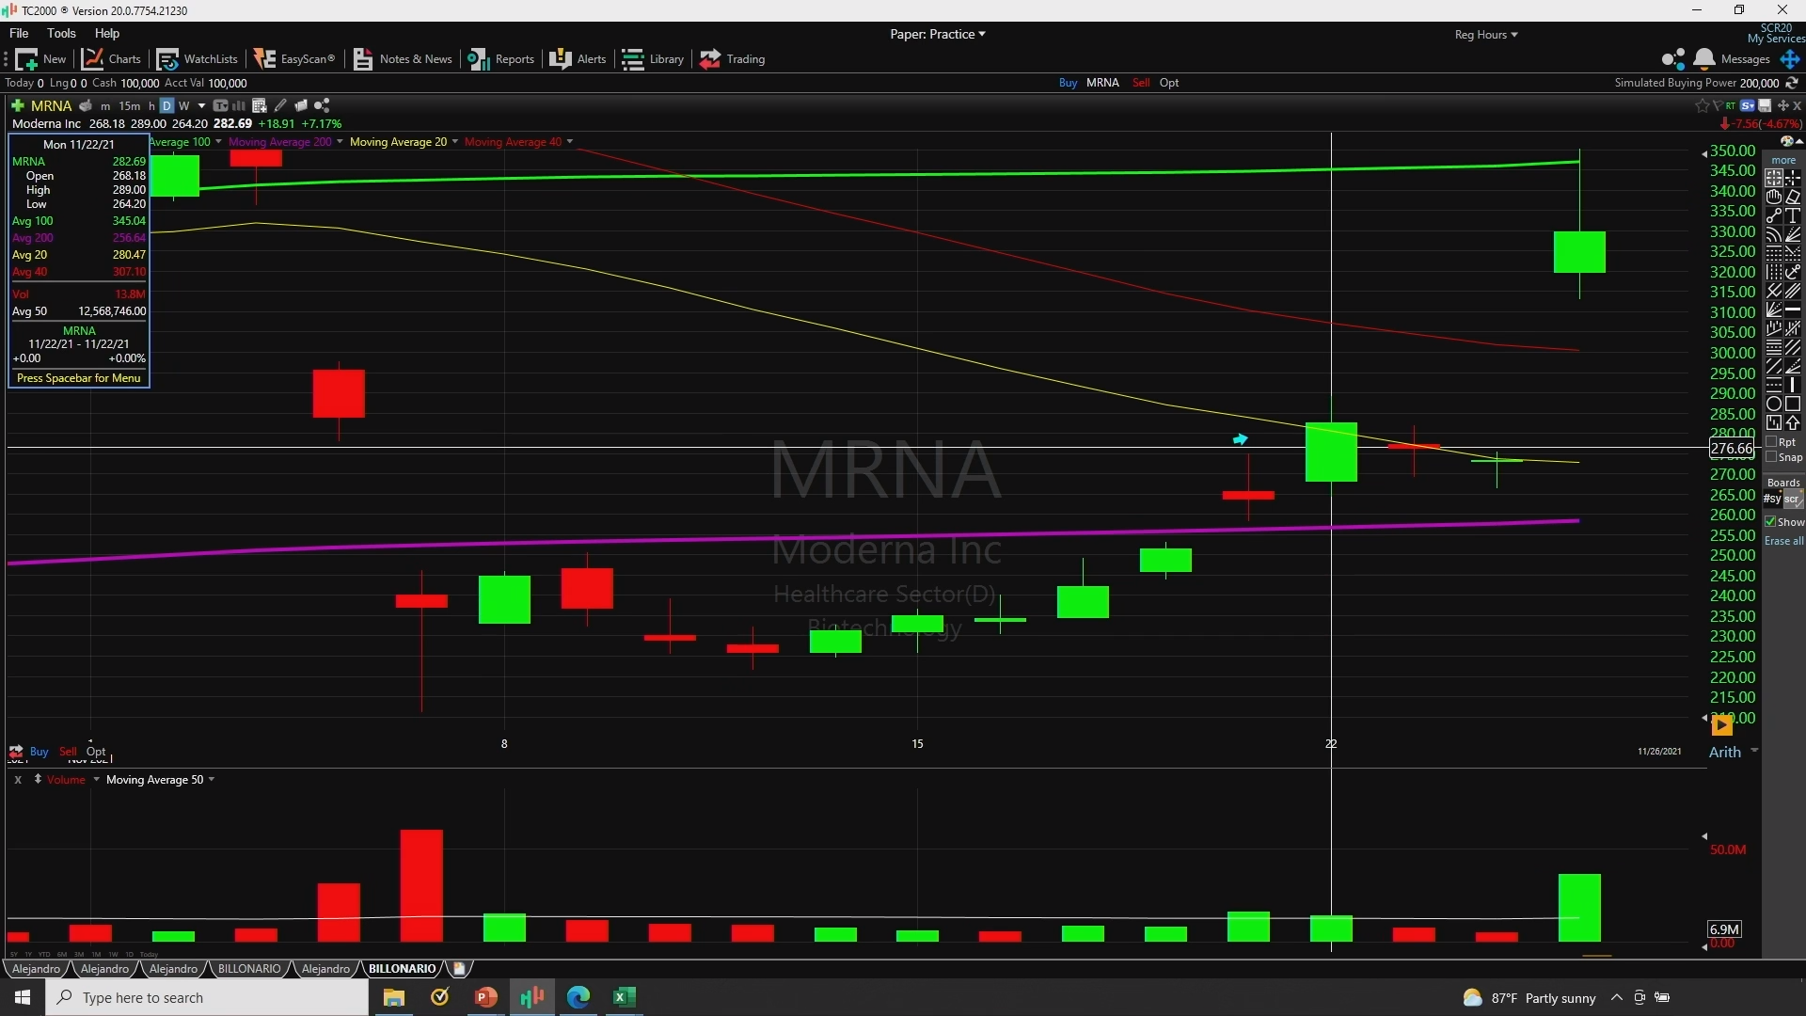Enable the Snap checkbox
The width and height of the screenshot is (1806, 1016).
[1771, 457]
